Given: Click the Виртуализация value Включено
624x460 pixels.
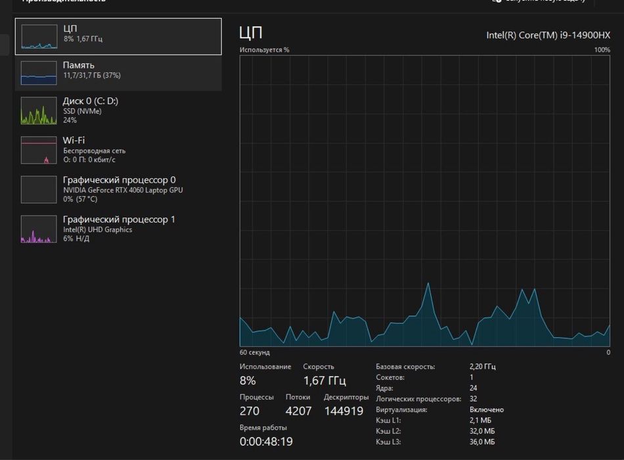Looking at the screenshot, I should [486, 409].
